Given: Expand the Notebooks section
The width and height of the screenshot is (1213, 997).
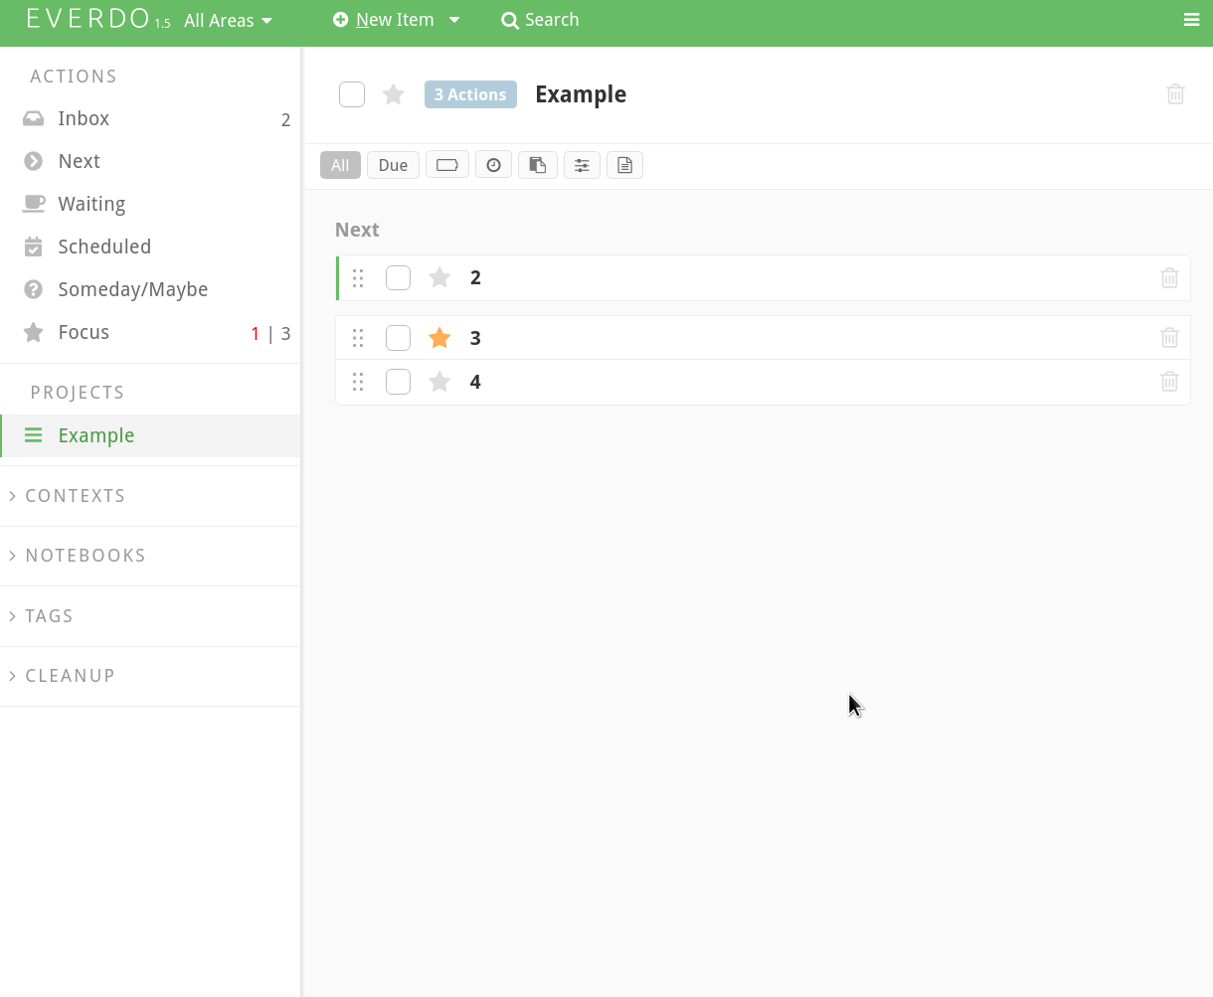Looking at the screenshot, I should coord(85,556).
